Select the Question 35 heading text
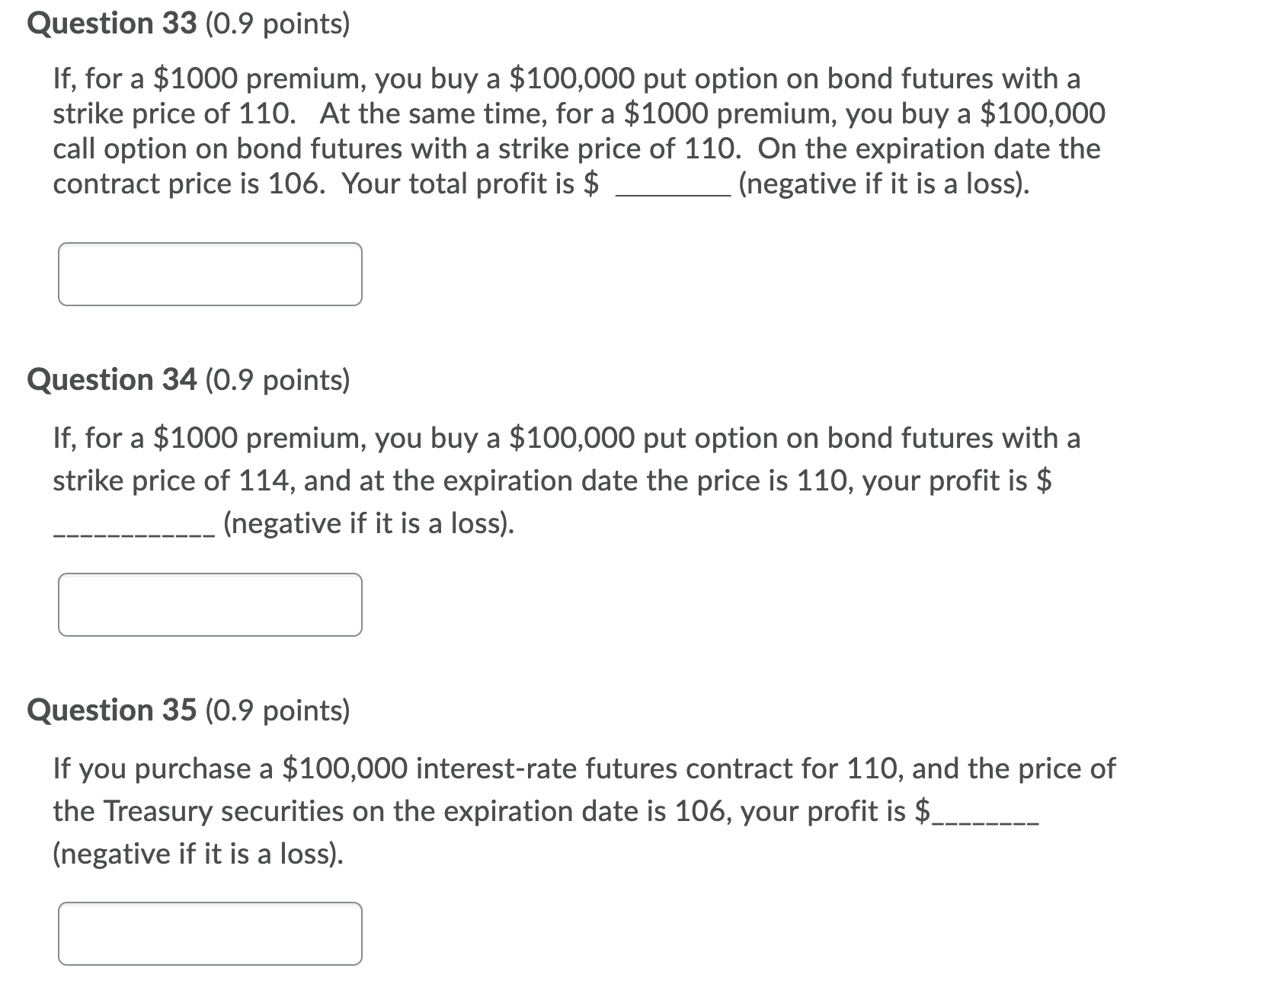This screenshot has width=1280, height=984. point(112,710)
